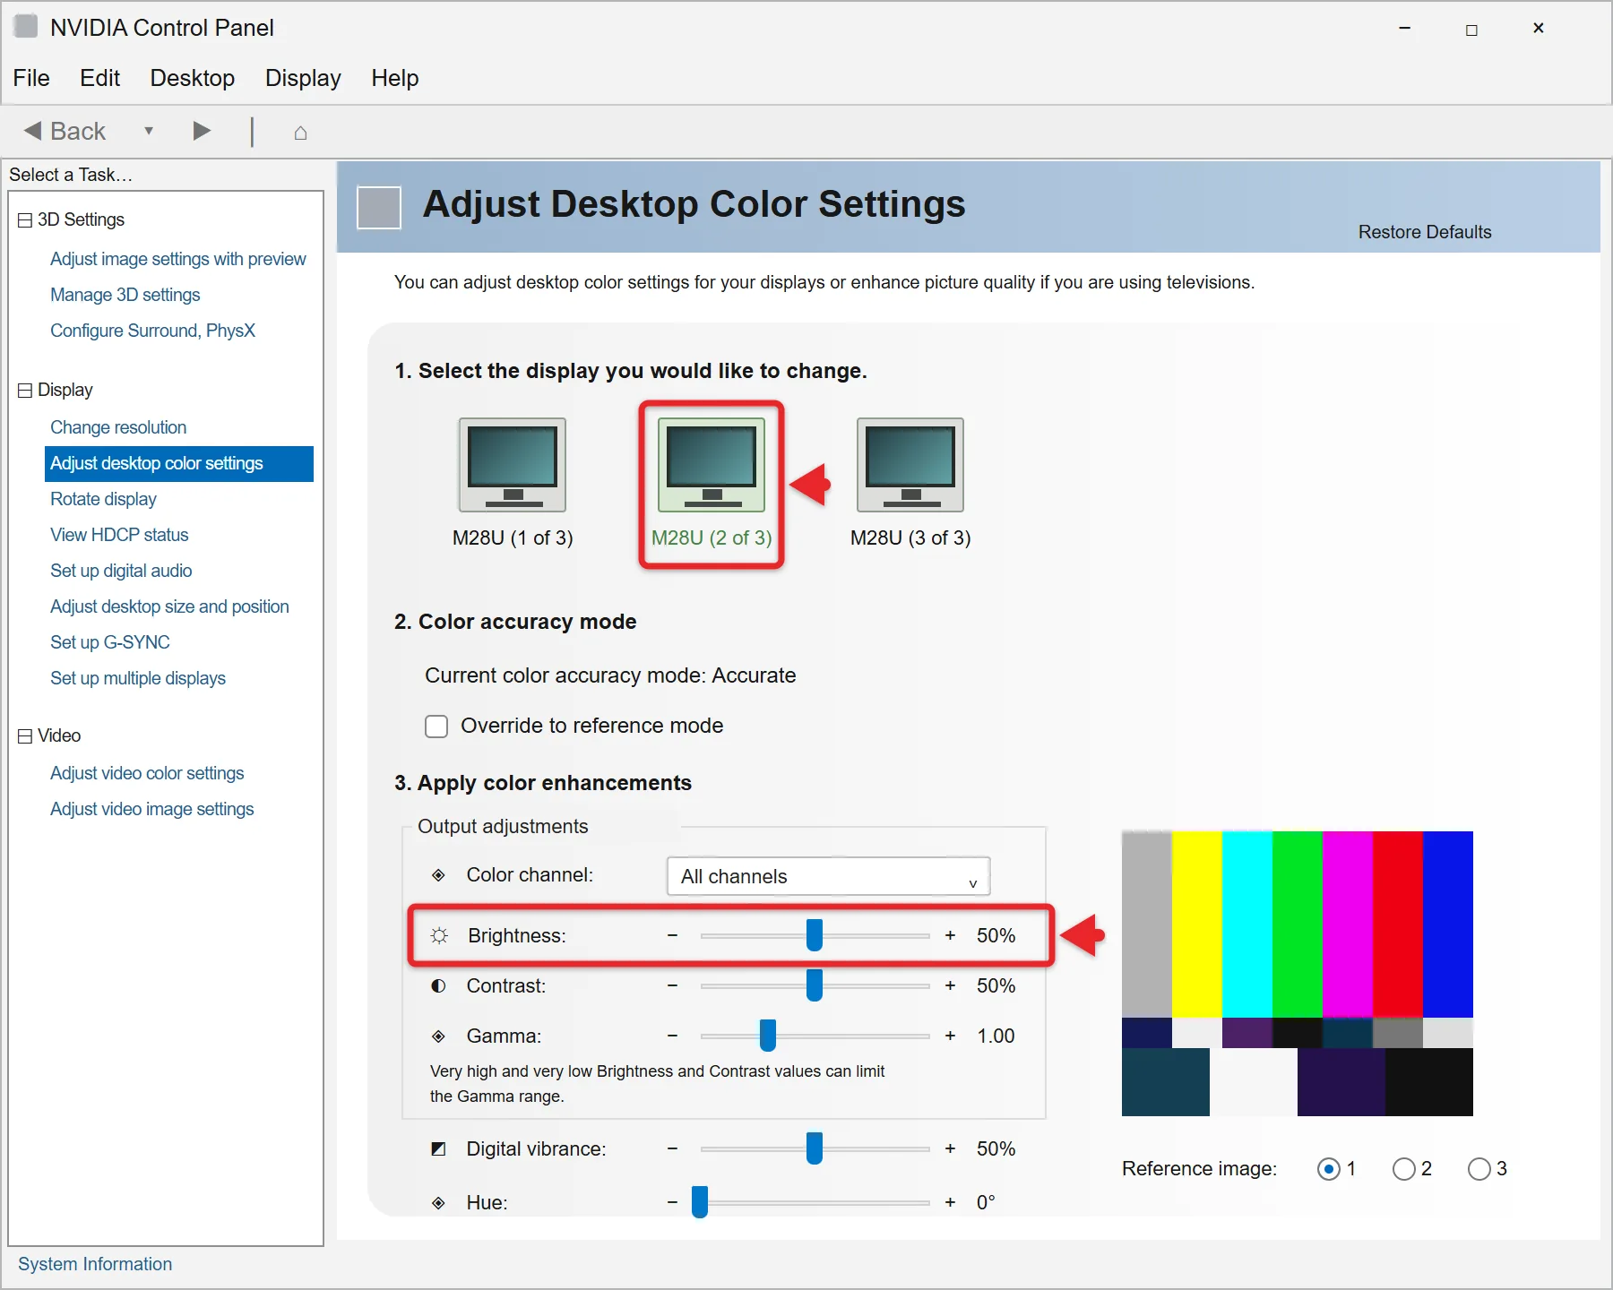Click the Digital vibrance slider handle
The height and width of the screenshot is (1290, 1613).
[x=815, y=1148]
